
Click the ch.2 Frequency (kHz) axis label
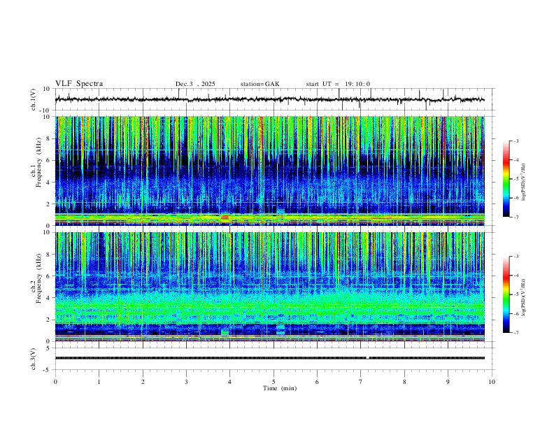click(x=37, y=278)
